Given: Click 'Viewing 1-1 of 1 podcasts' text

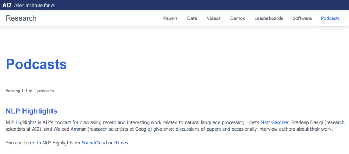Looking at the screenshot, I should pos(30,91).
